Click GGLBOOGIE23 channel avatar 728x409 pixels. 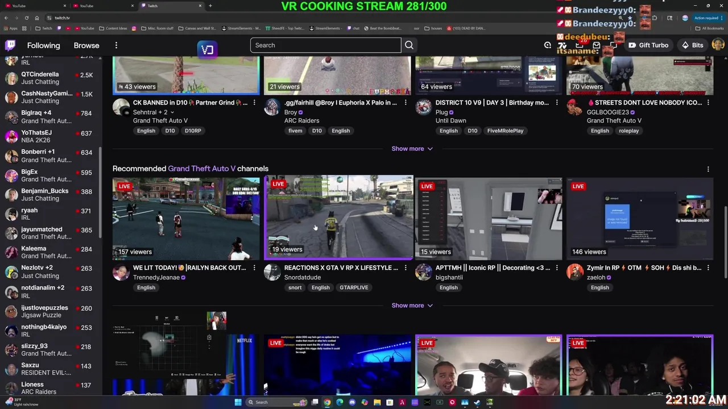(575, 107)
